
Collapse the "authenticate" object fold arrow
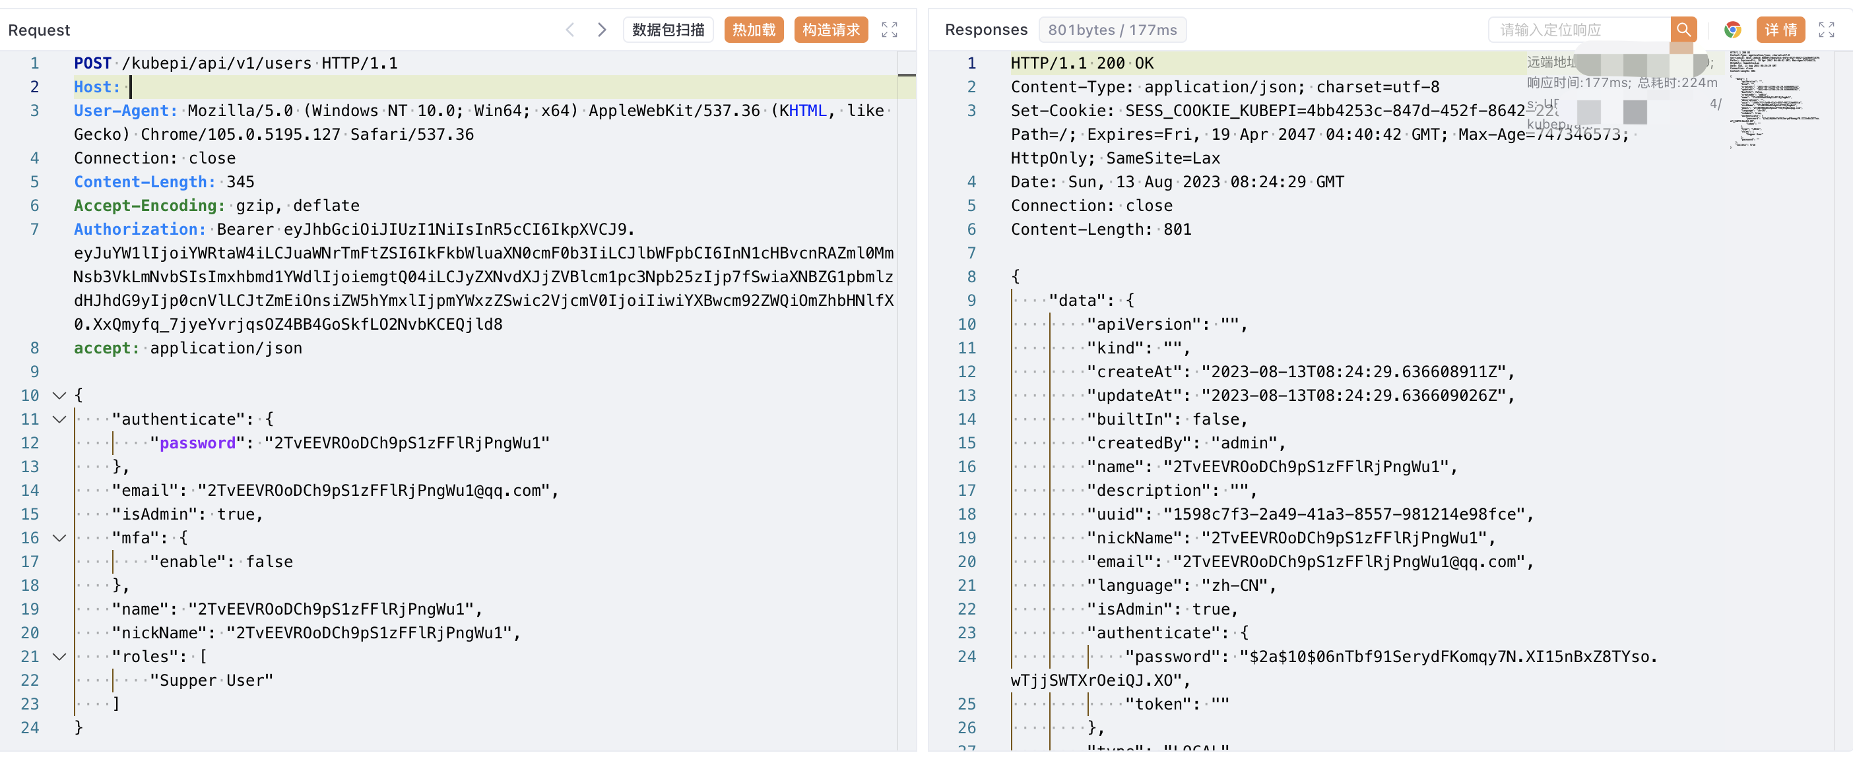pos(59,419)
